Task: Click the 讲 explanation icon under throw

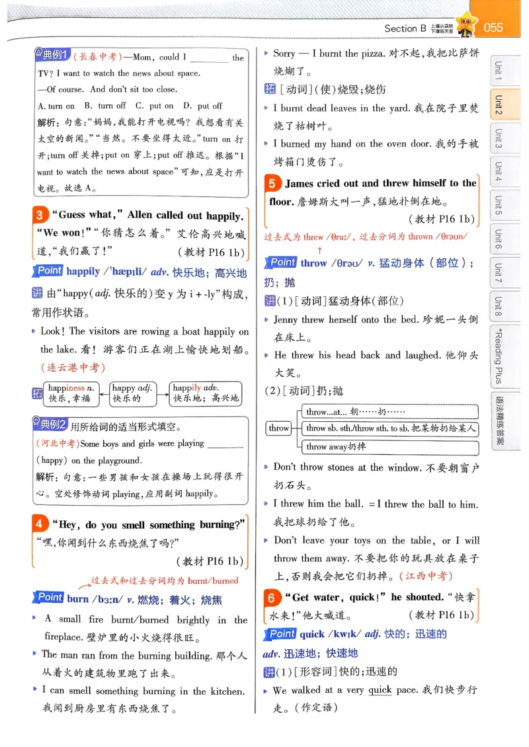Action: pyautogui.click(x=270, y=299)
